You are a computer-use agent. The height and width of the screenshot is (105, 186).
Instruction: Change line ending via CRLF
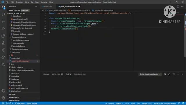click(133, 103)
